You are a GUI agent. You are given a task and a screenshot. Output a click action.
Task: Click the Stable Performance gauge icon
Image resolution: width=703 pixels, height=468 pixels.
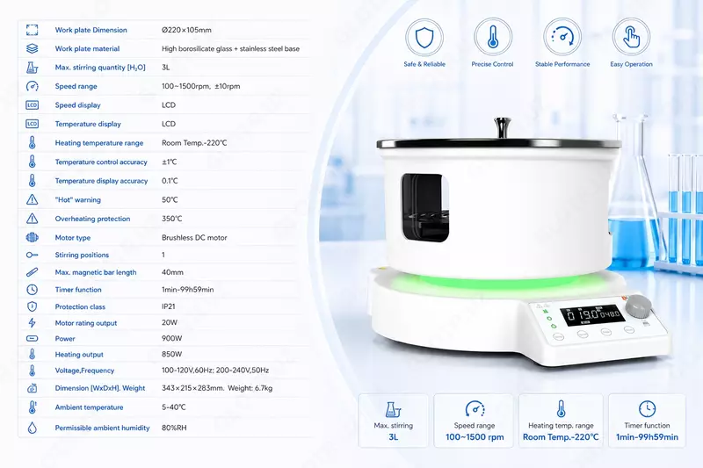pos(562,38)
